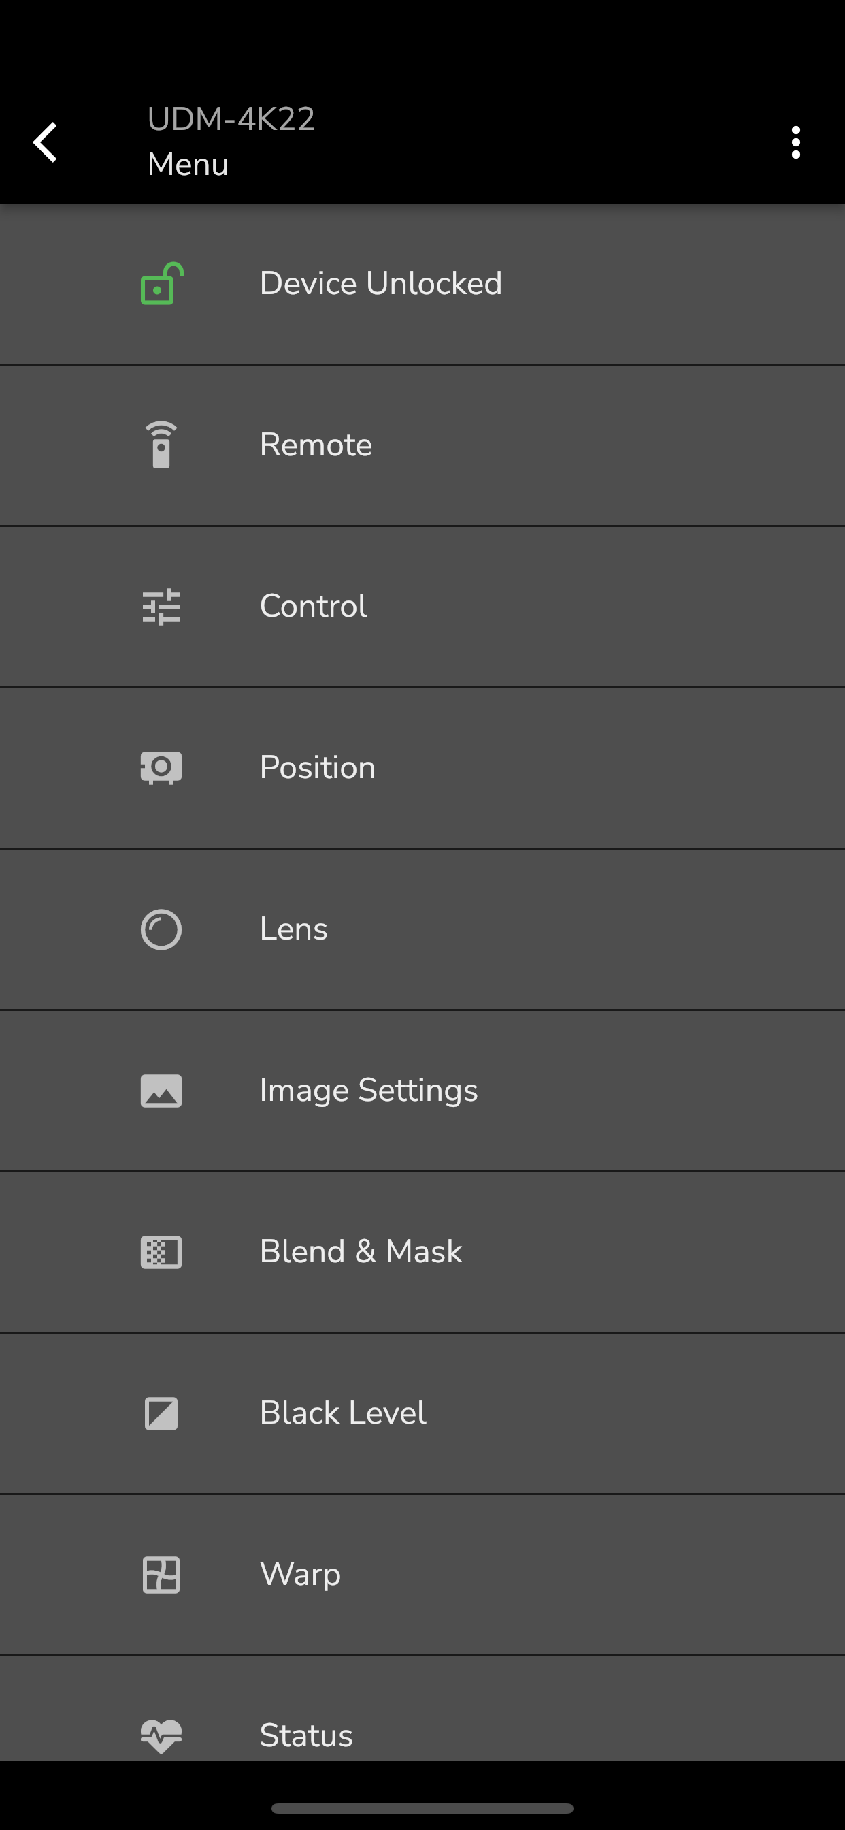Tap the UDM-4K22 device title
This screenshot has width=845, height=1830.
tap(231, 119)
